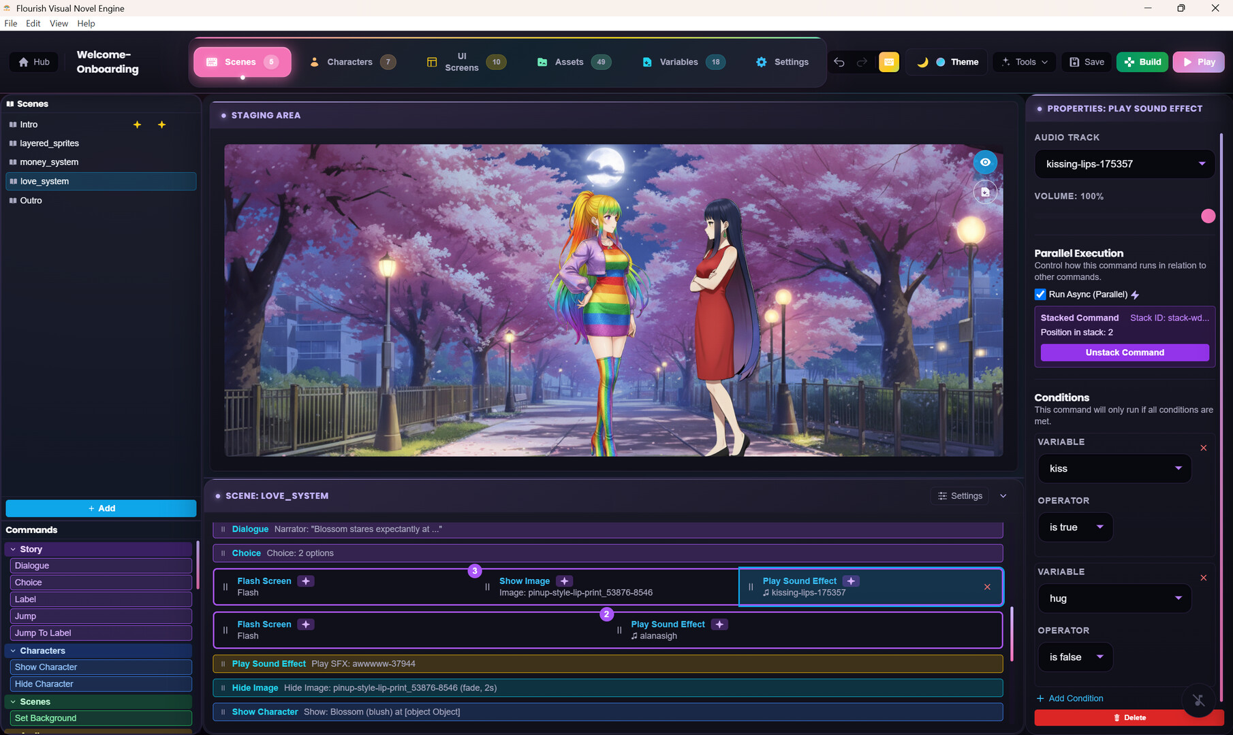The image size is (1233, 735).
Task: Toggle the dark mode Theme button
Action: (x=948, y=62)
